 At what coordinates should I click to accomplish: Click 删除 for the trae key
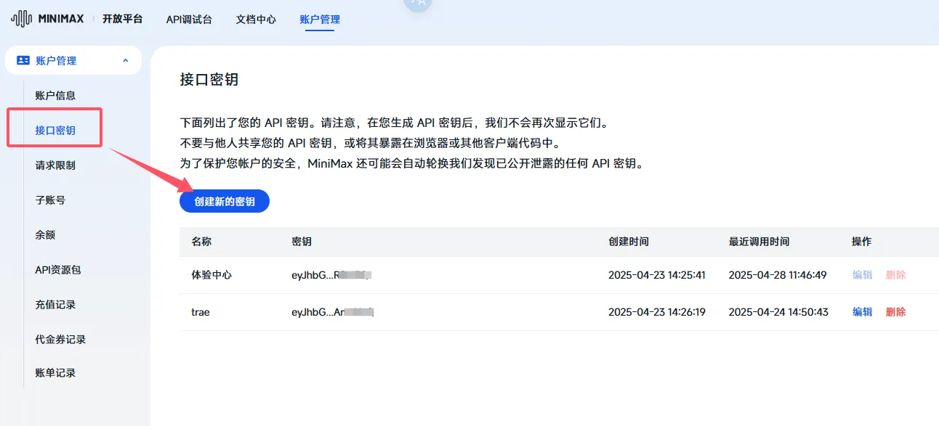click(895, 312)
